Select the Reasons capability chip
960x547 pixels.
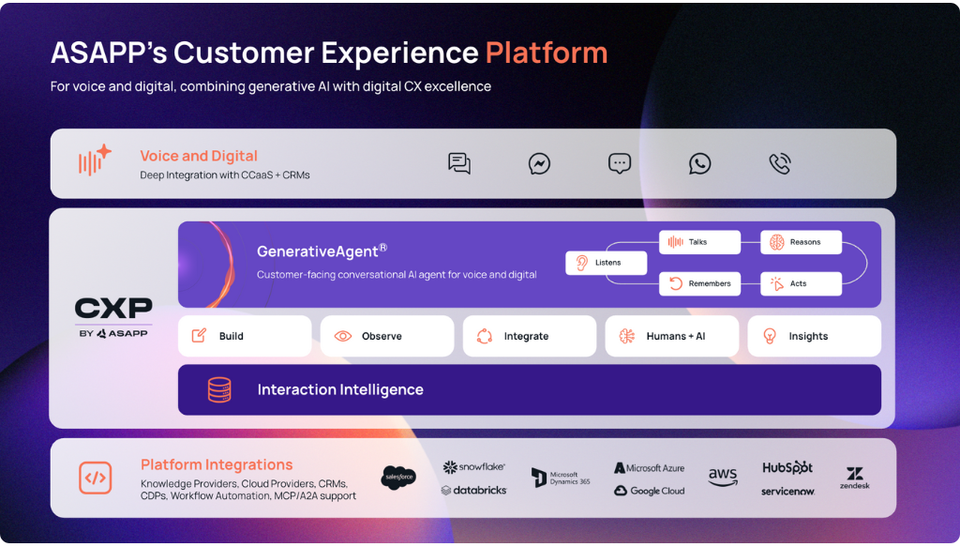pyautogui.click(x=802, y=242)
